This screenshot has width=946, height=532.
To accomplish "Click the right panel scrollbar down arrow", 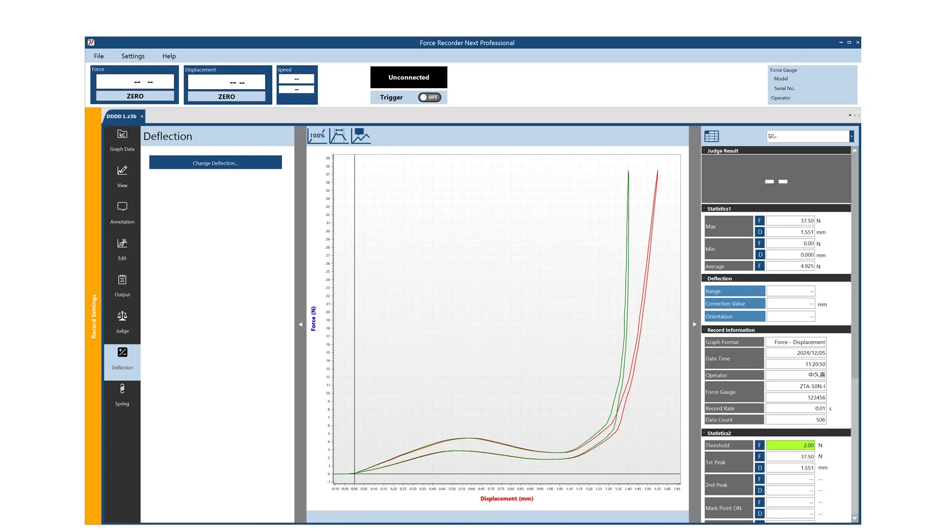I will coord(854,518).
